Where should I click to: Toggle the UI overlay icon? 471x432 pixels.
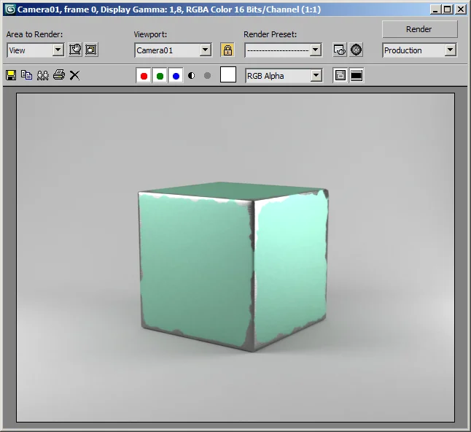[x=340, y=75]
